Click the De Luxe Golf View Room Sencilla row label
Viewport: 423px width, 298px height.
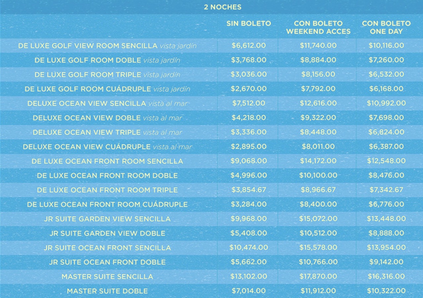[107, 46]
